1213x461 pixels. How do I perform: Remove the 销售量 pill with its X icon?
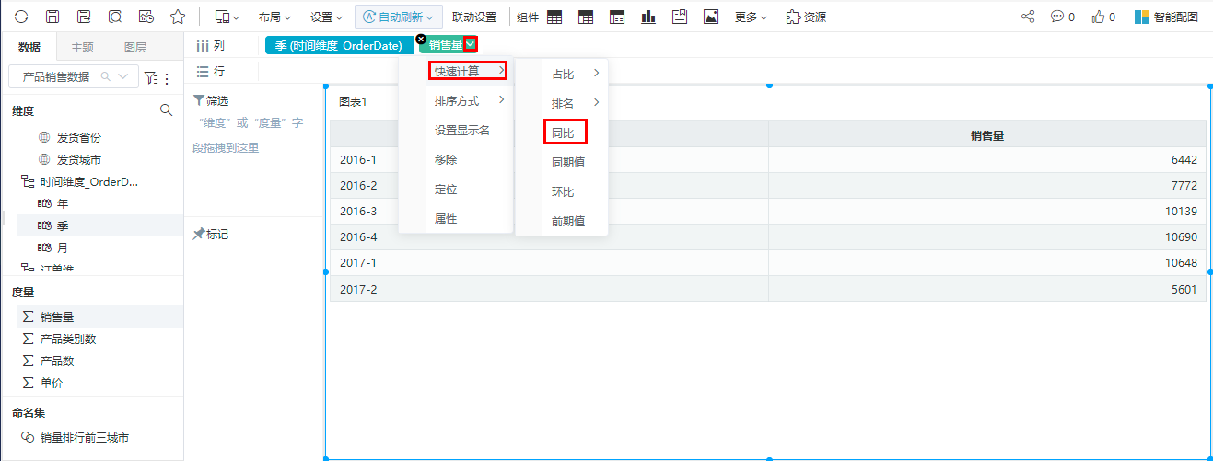421,40
